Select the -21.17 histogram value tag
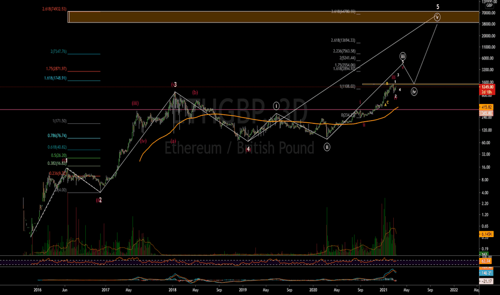Screen dimensions: 500x295 tap(486, 281)
